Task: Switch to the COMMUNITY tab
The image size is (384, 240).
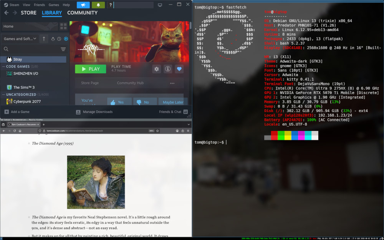Action: pos(82,13)
